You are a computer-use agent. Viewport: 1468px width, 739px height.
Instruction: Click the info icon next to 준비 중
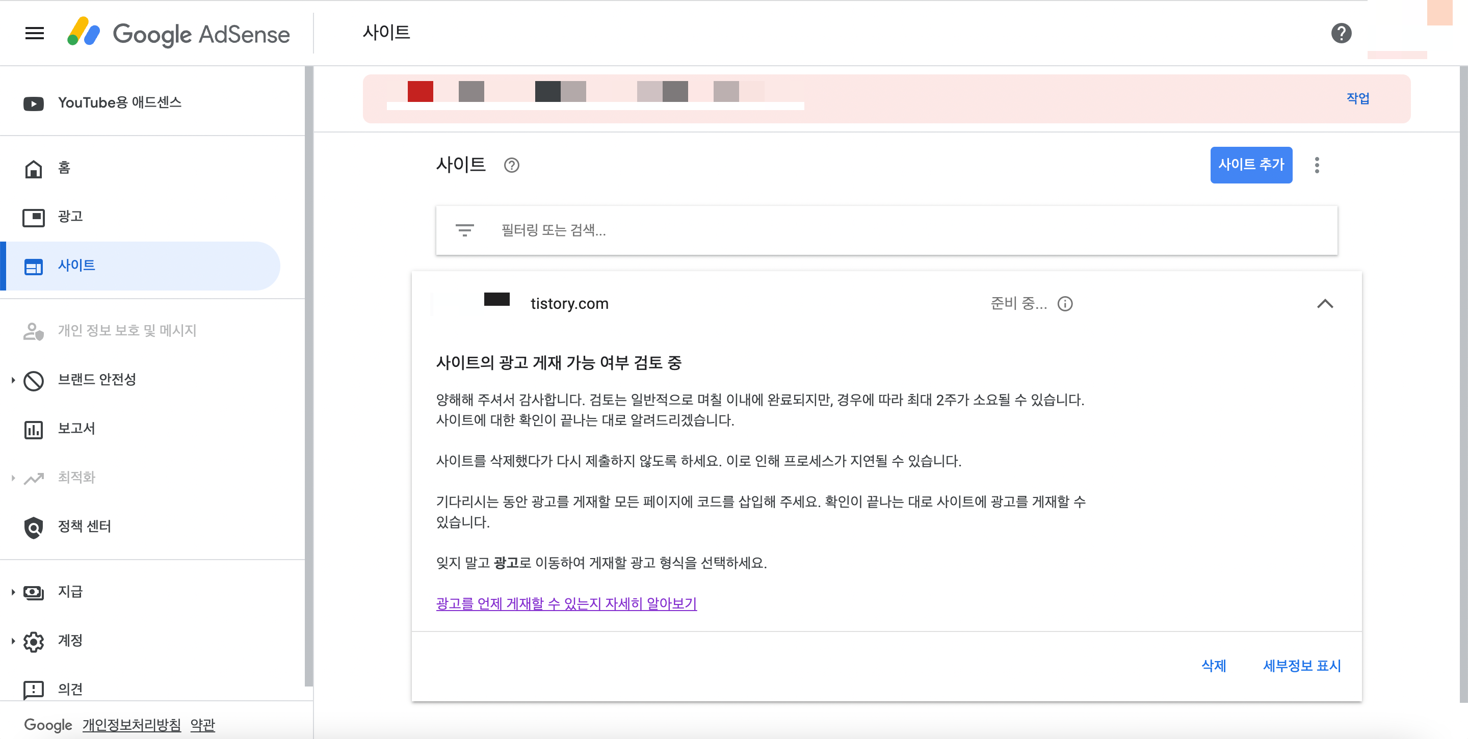point(1064,304)
